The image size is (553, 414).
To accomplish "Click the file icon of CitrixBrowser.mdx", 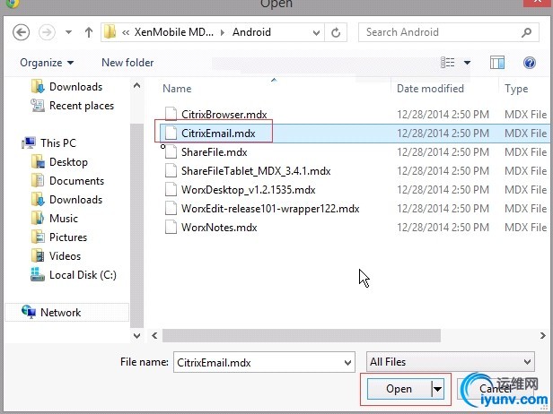I will (x=171, y=114).
